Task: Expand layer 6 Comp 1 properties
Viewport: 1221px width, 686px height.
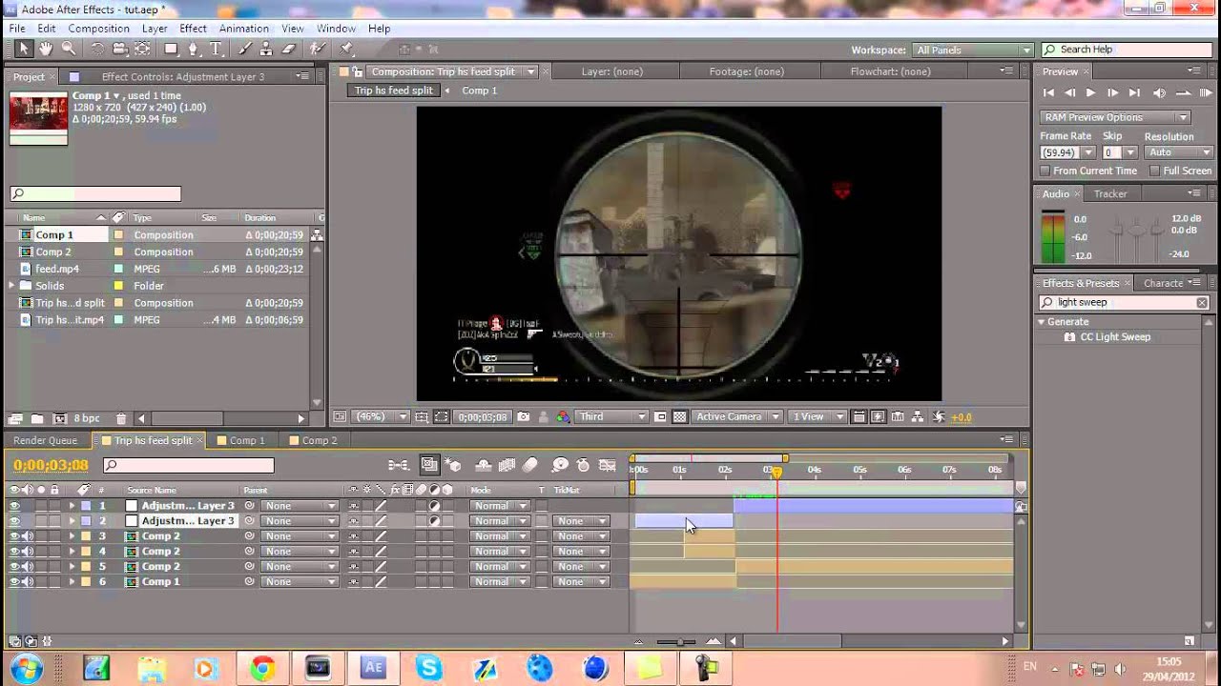Action: [x=71, y=582]
